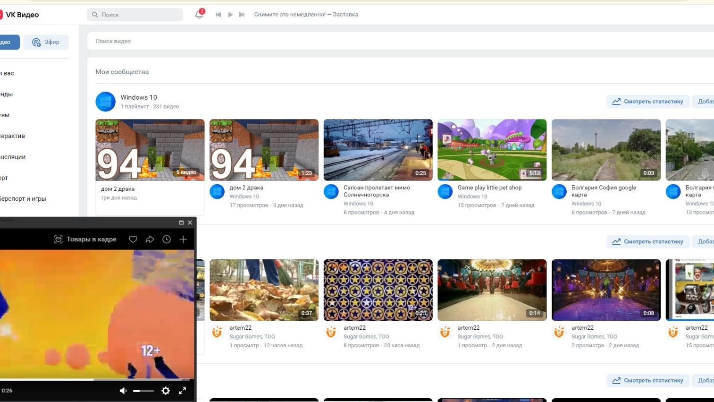Skip to previous track in header player
This screenshot has width=714, height=402.
pyautogui.click(x=218, y=15)
